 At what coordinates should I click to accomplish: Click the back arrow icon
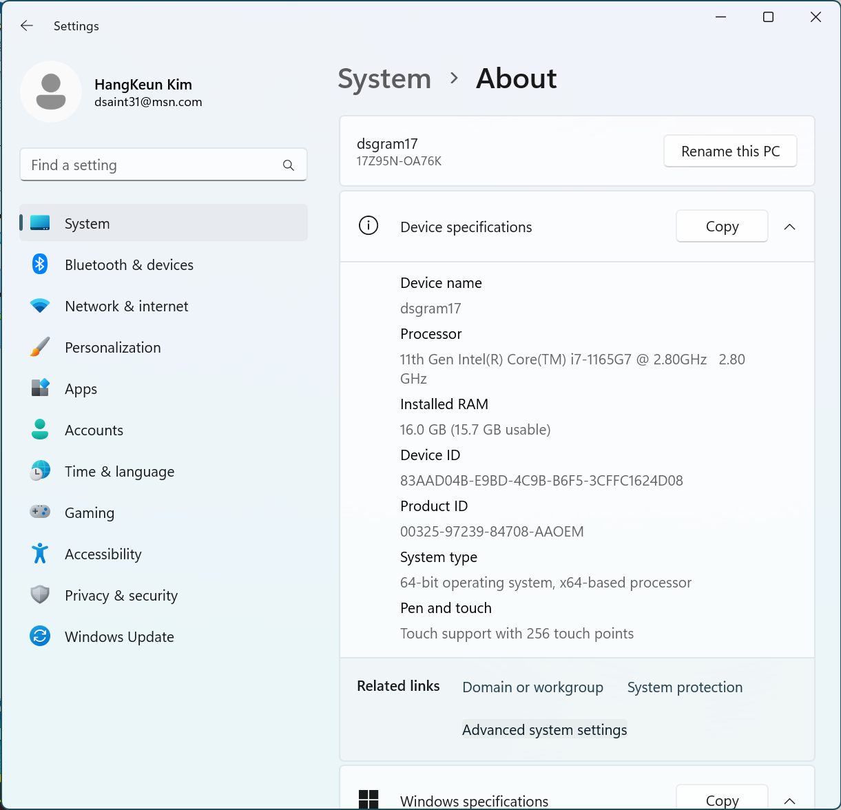[x=26, y=26]
